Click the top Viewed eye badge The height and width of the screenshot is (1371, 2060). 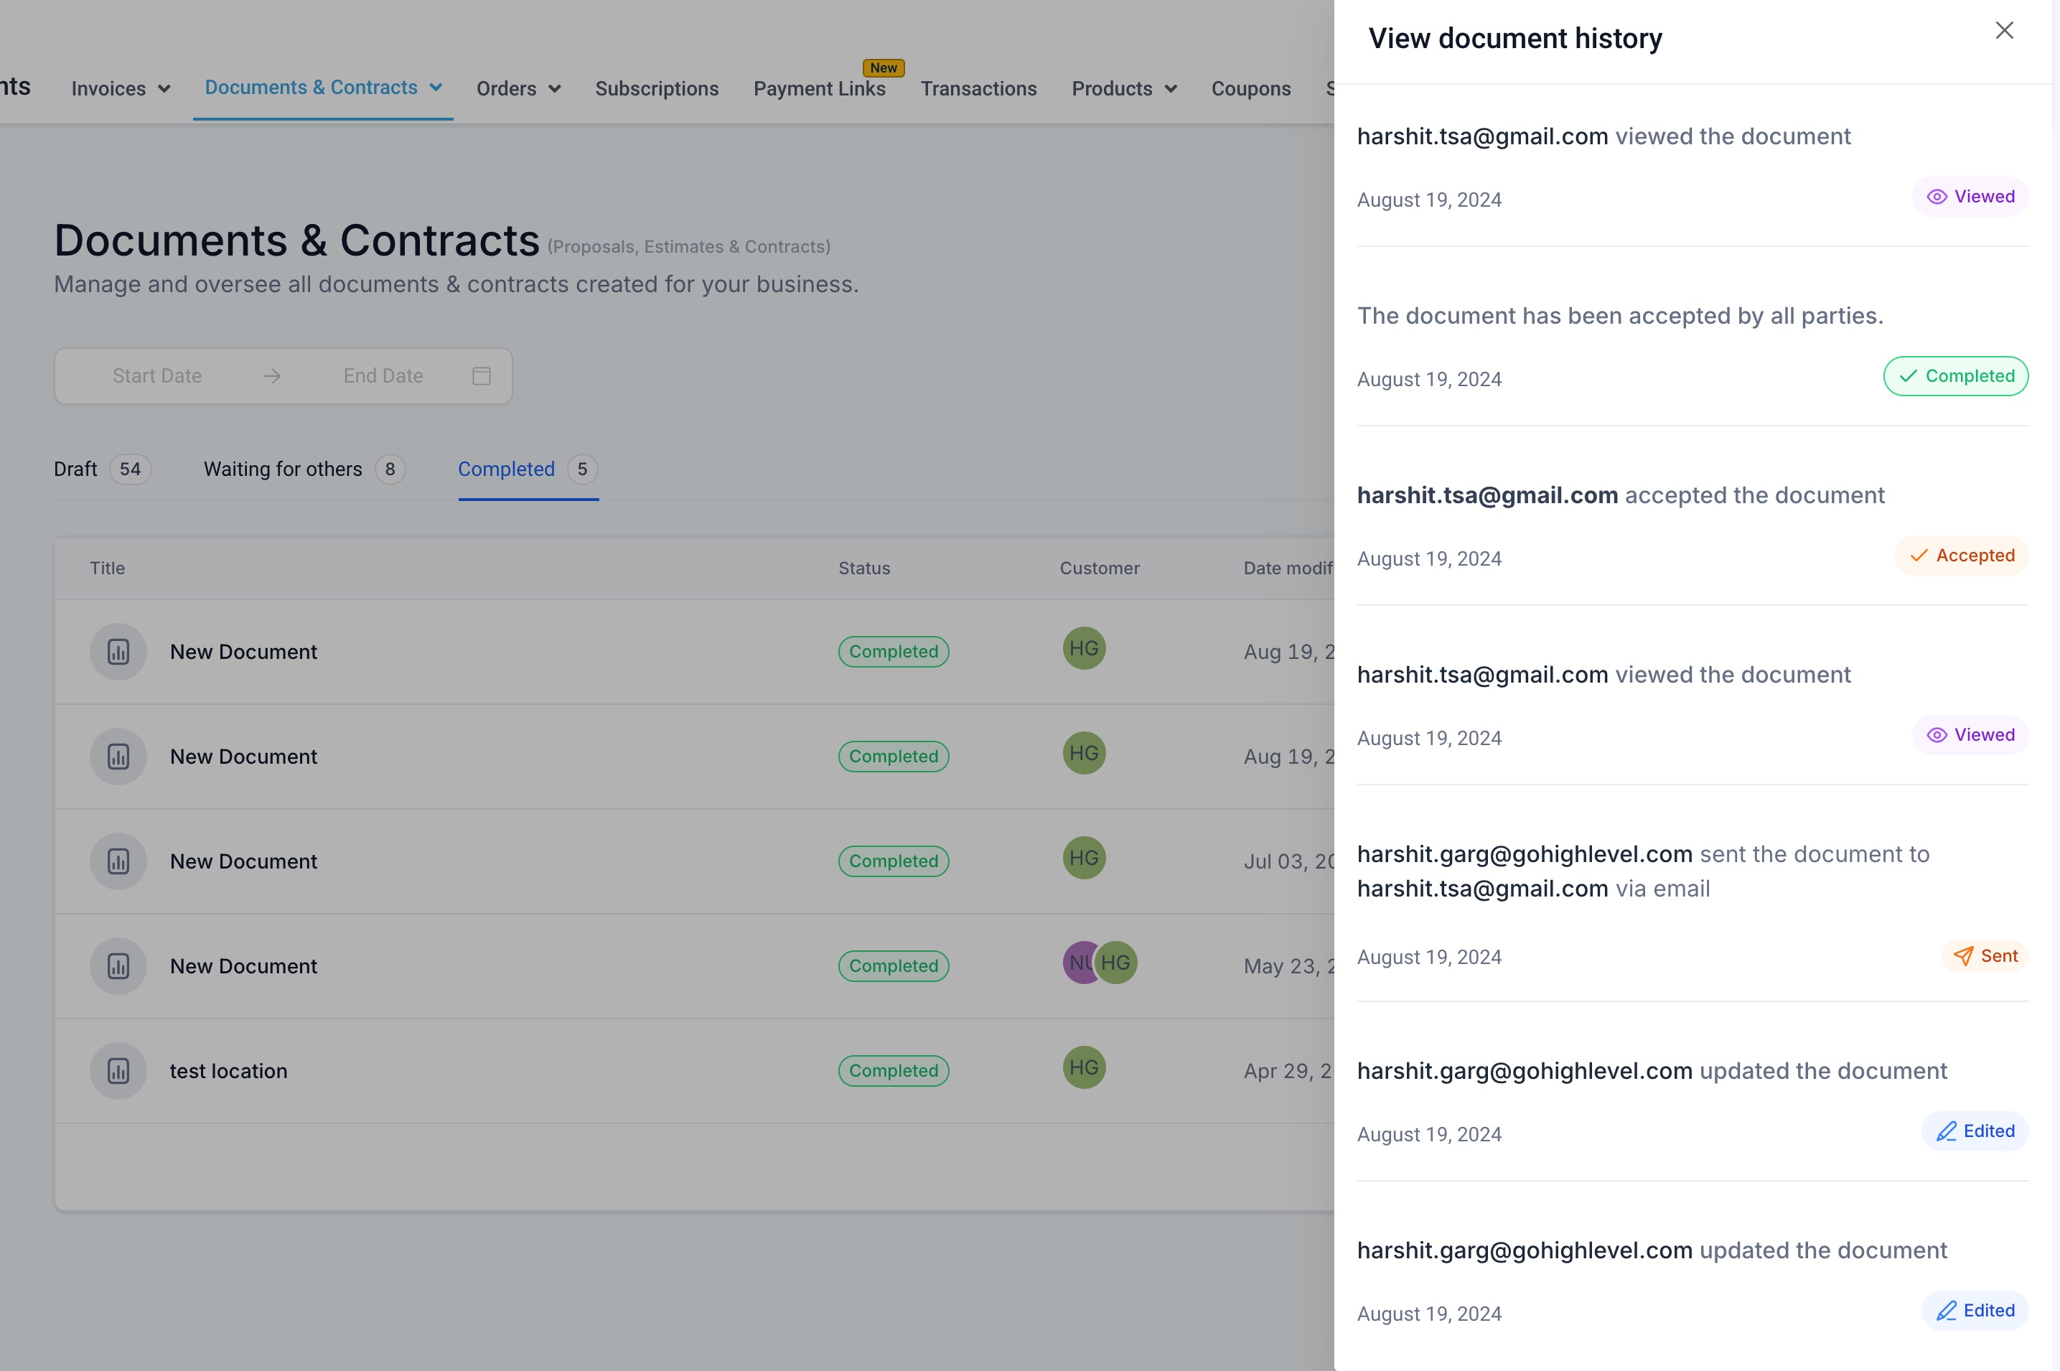click(x=1971, y=197)
